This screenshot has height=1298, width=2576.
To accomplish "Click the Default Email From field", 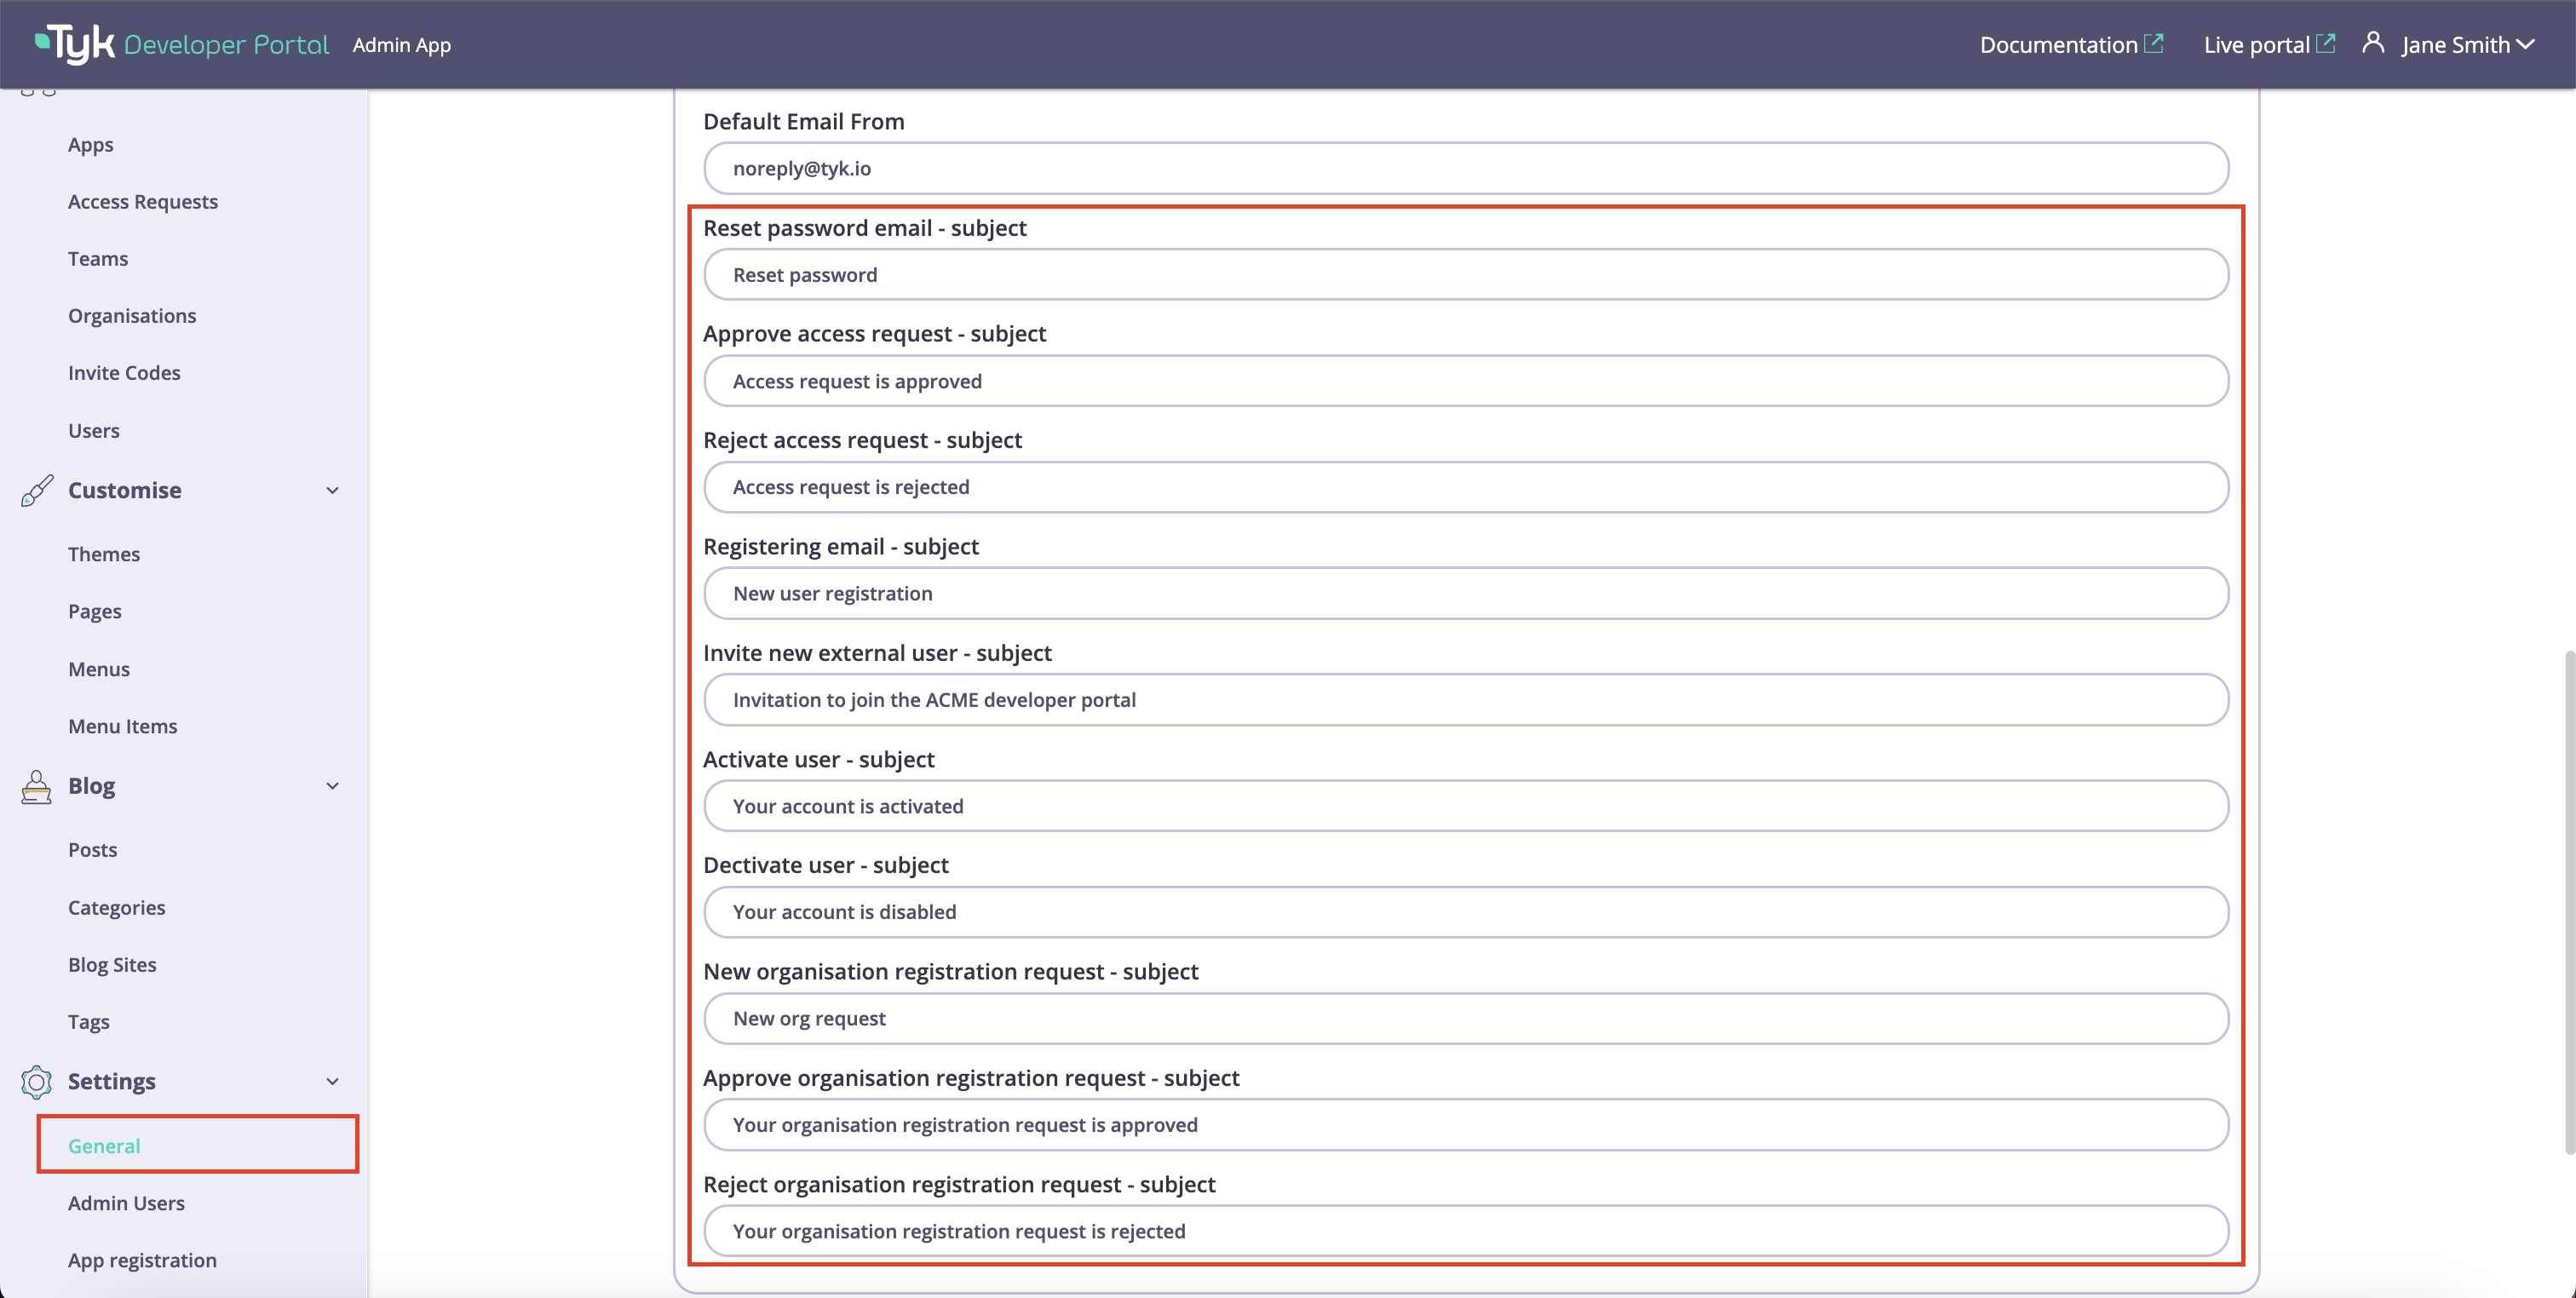I will (1465, 168).
